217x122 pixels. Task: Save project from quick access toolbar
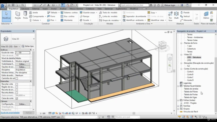[13, 5]
